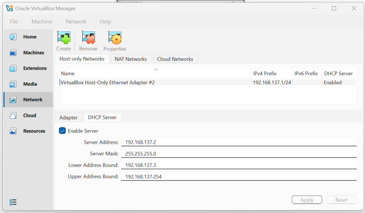This screenshot has height=213, width=365.
Task: Click the Lower Address Bound field
Action: (x=239, y=165)
